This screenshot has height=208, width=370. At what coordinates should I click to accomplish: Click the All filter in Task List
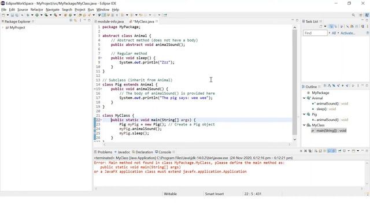tap(334, 33)
